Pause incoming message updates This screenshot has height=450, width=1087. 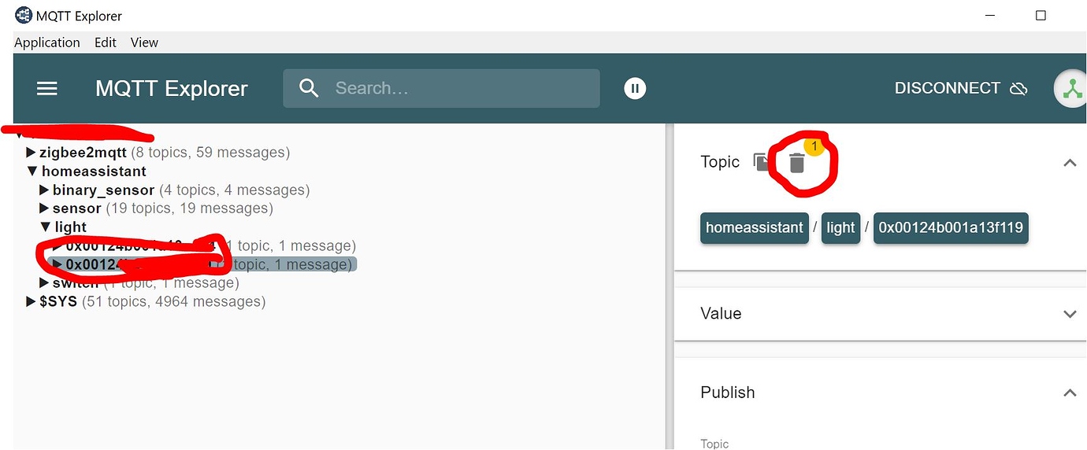tap(635, 88)
